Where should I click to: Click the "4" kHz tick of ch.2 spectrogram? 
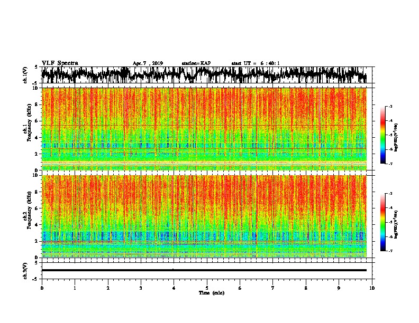click(x=37, y=225)
